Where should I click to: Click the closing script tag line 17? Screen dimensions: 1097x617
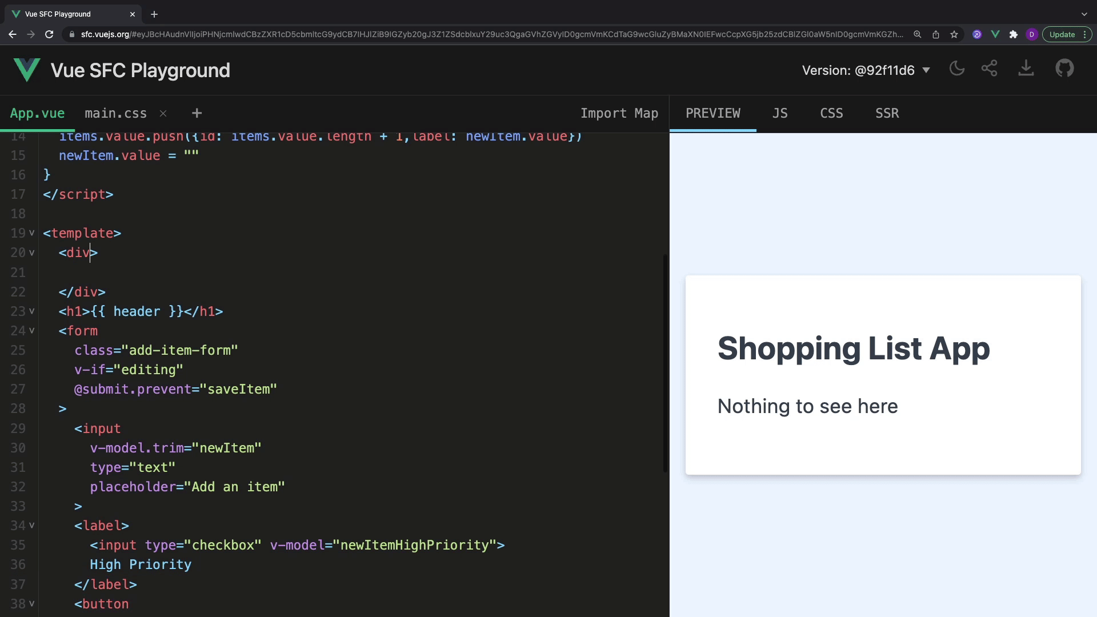click(78, 194)
